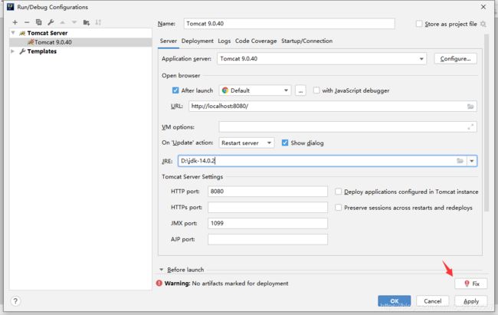Remove selected configuration with minus icon
Viewport: 498px width, 315px height.
point(27,22)
